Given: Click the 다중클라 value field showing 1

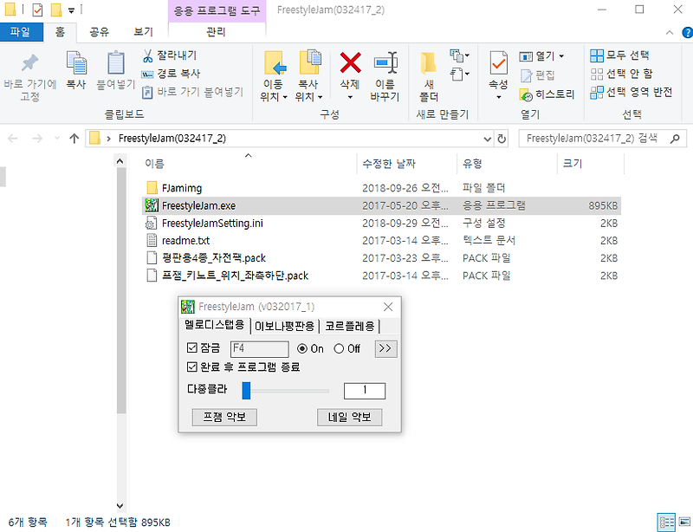Looking at the screenshot, I should [365, 391].
